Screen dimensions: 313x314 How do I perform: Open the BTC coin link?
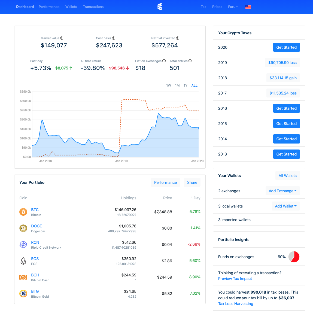(35, 210)
